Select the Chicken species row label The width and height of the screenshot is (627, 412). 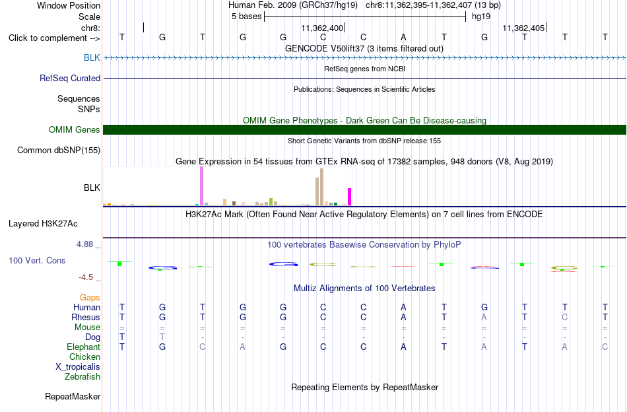pos(84,357)
